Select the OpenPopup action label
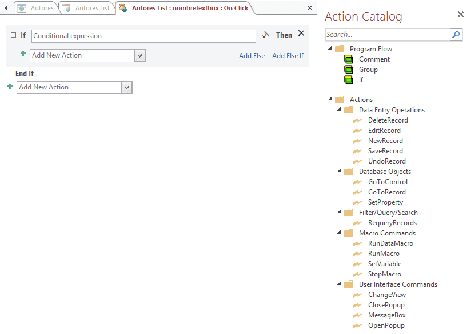467x334 pixels. click(386, 325)
